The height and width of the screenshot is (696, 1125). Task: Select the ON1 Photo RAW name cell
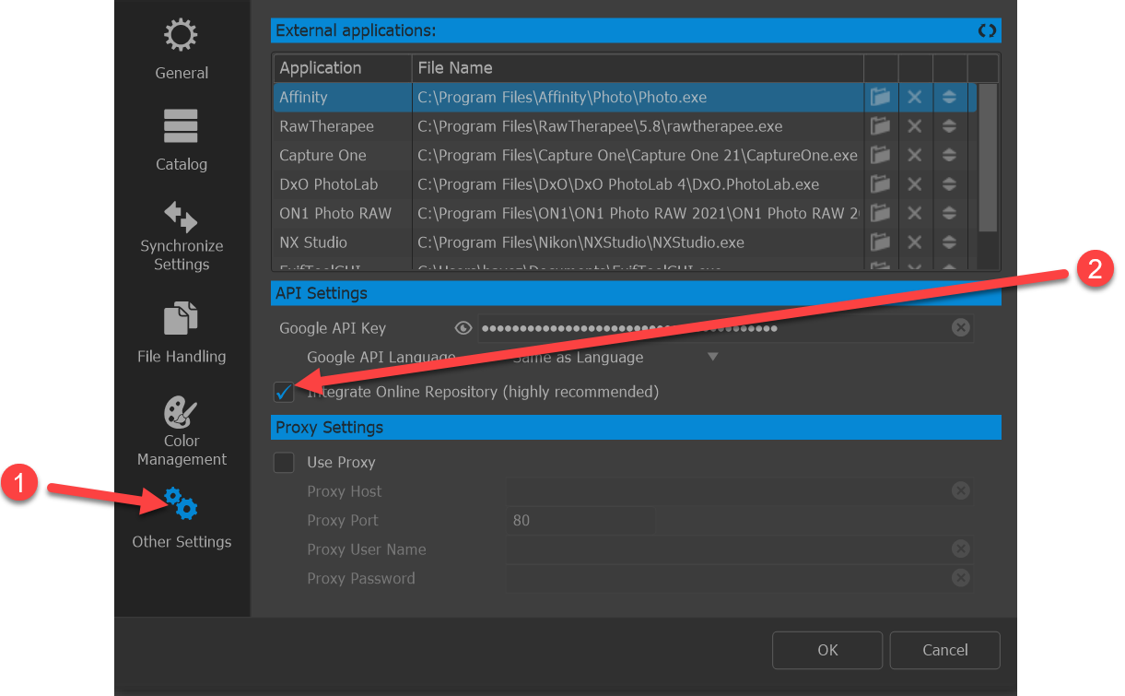tap(343, 213)
